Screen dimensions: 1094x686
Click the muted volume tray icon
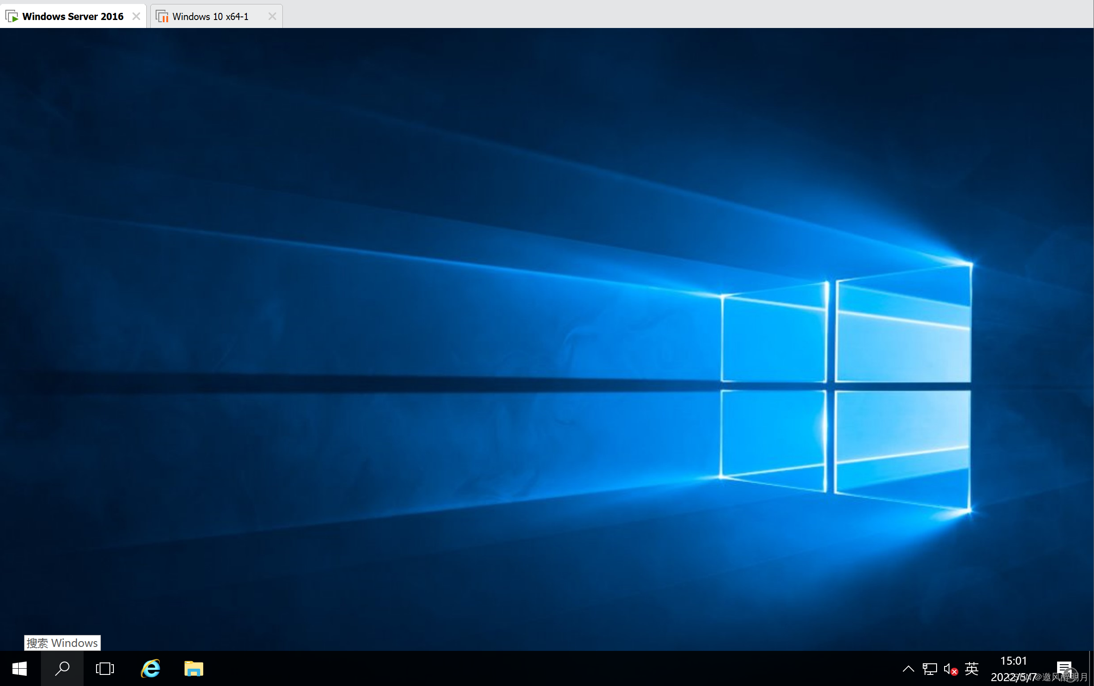[x=950, y=669]
